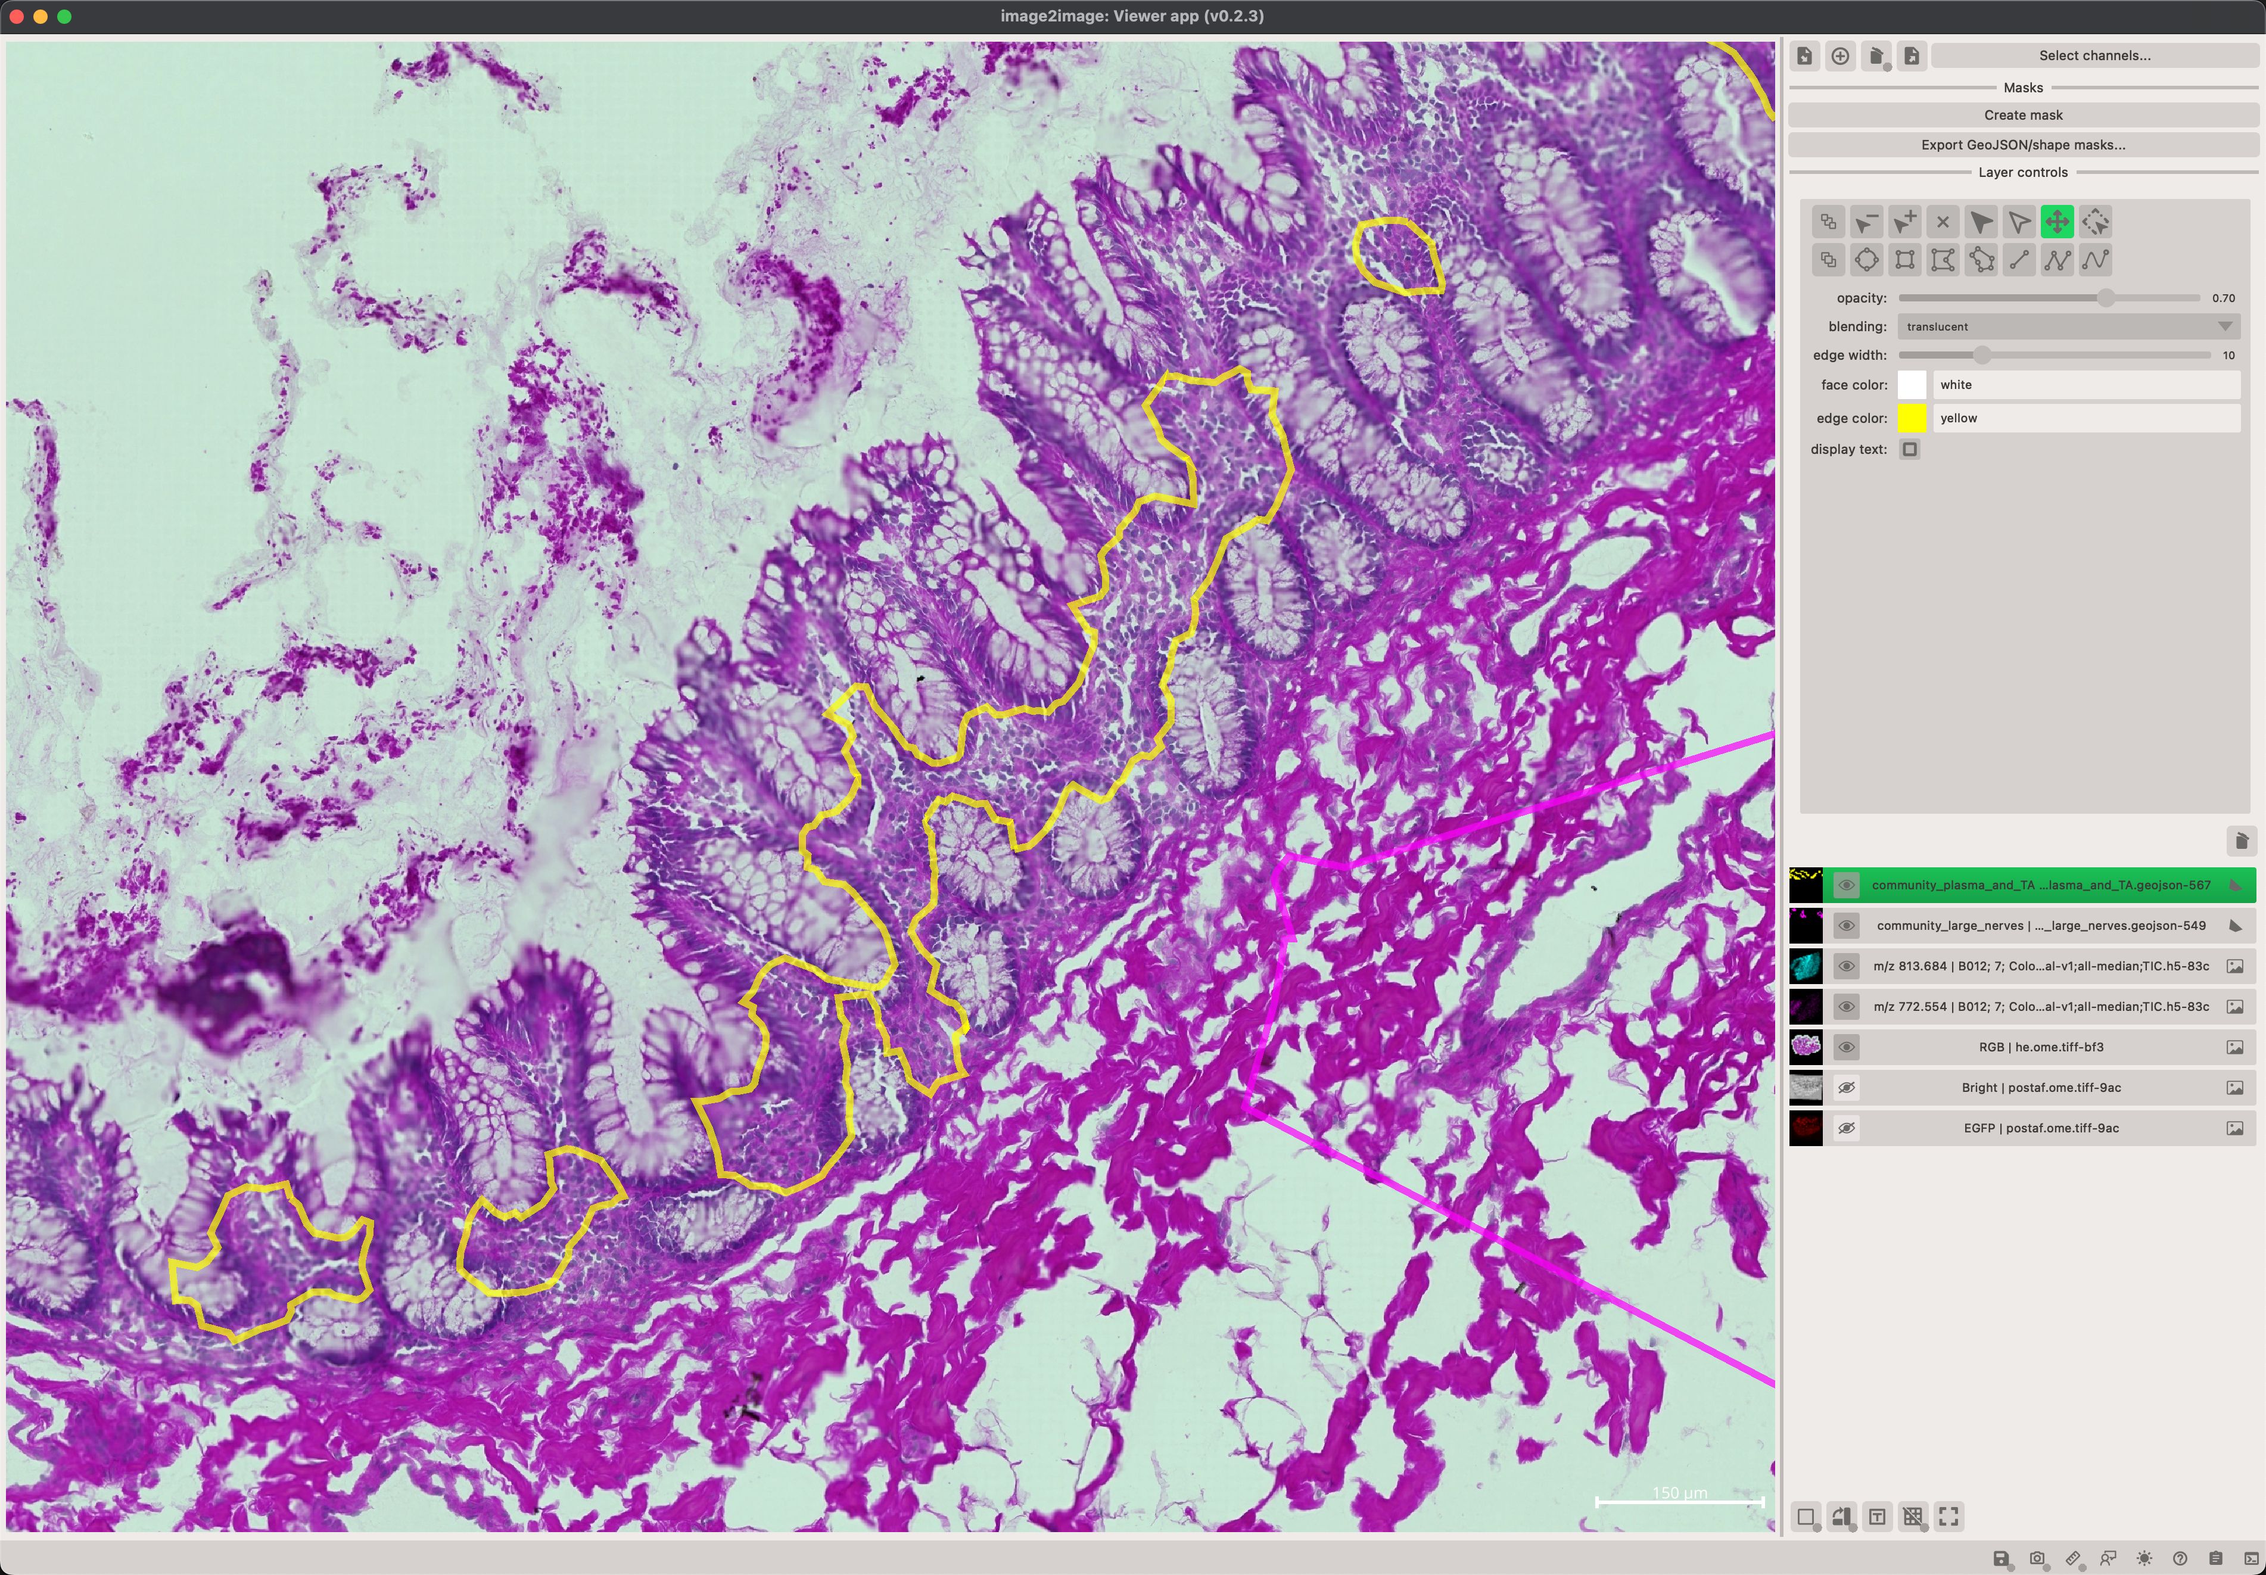Select the add rectangle shape tool

[x=1905, y=260]
